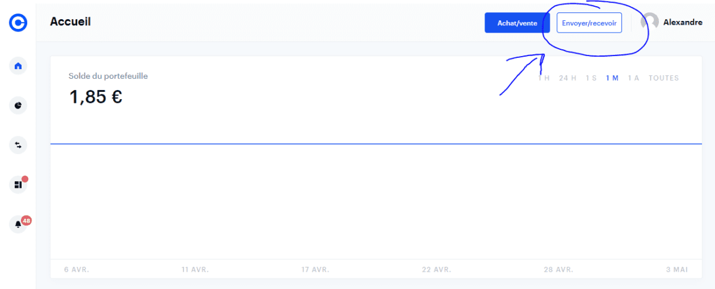Click the Coinbase logo icon
Screen dimensions: 715x289
click(x=18, y=23)
